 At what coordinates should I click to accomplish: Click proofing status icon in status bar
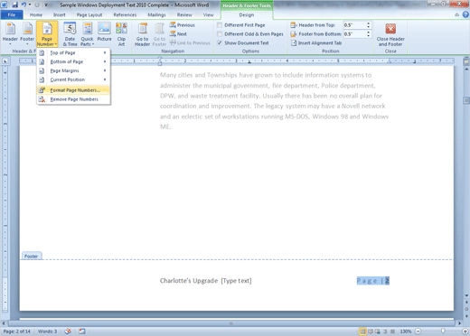(68, 331)
